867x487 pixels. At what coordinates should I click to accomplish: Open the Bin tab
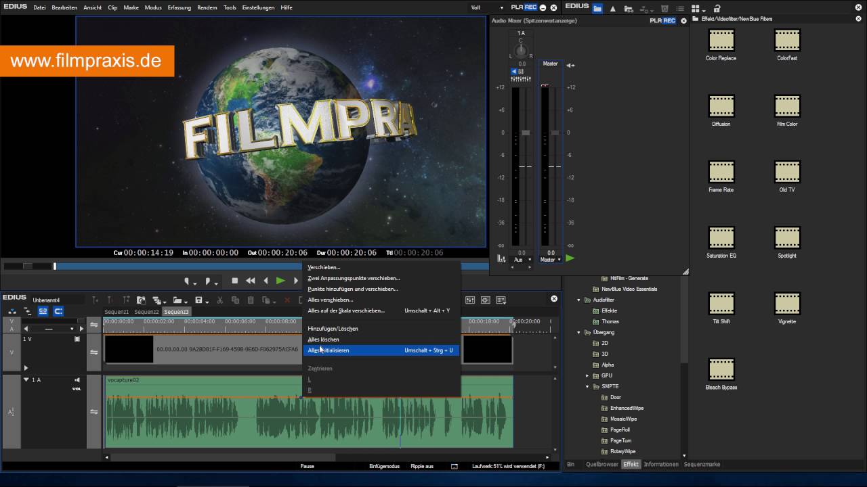570,465
